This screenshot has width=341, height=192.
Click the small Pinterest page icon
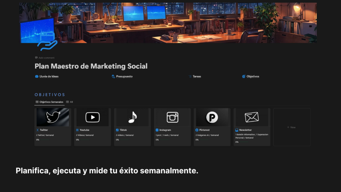[x=197, y=130]
